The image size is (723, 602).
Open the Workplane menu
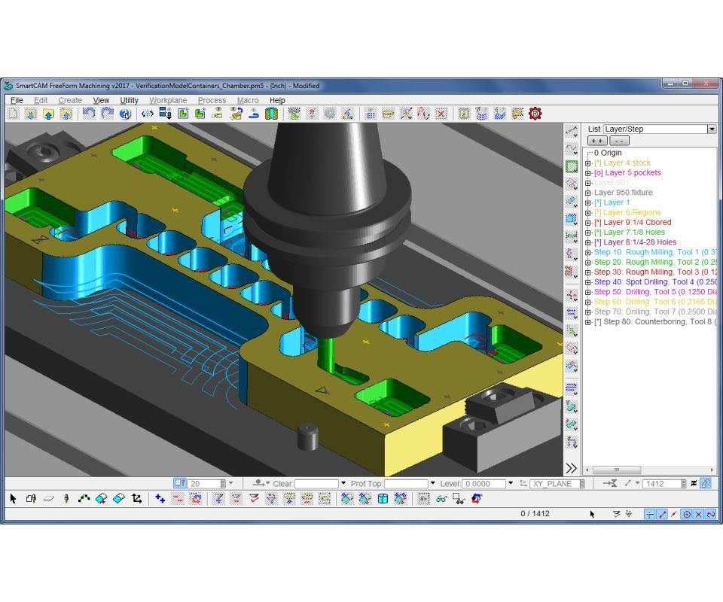coord(168,100)
